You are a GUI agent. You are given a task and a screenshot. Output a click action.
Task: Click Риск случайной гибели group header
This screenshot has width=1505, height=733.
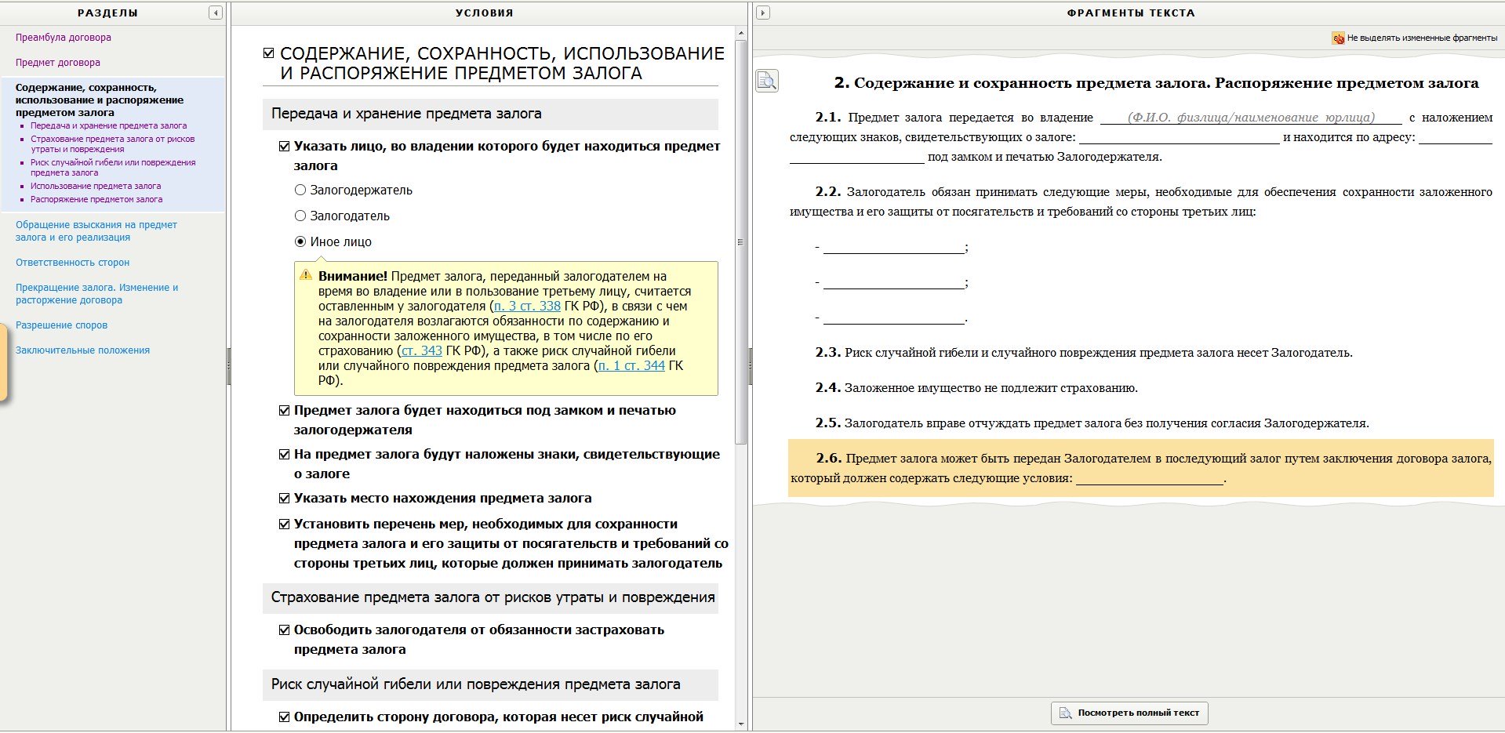(490, 684)
